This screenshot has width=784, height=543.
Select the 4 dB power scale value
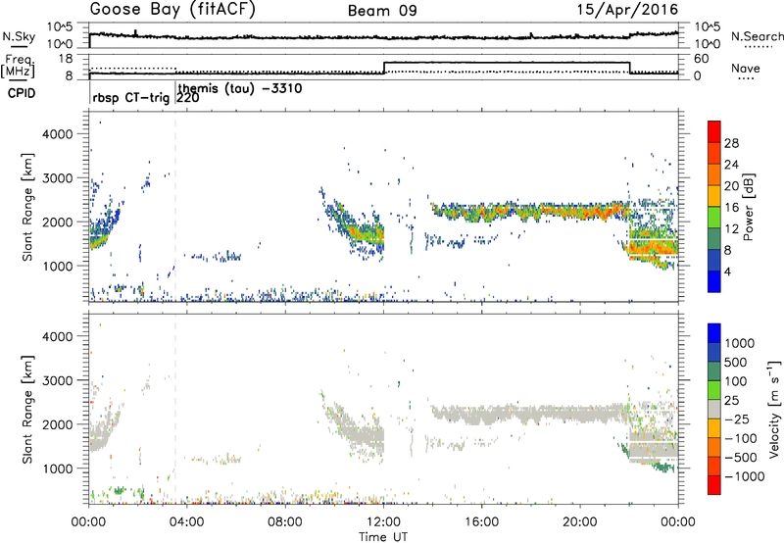[727, 271]
